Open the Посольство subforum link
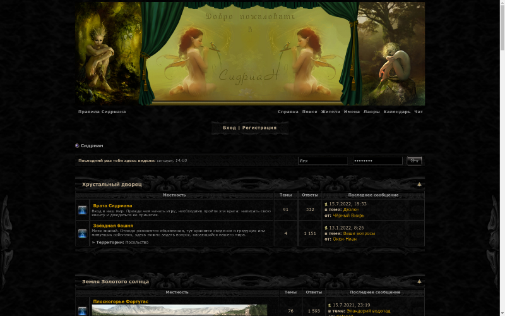Screen dimensions: 505x316 (137, 242)
